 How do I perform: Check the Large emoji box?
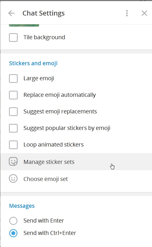pos(13,78)
